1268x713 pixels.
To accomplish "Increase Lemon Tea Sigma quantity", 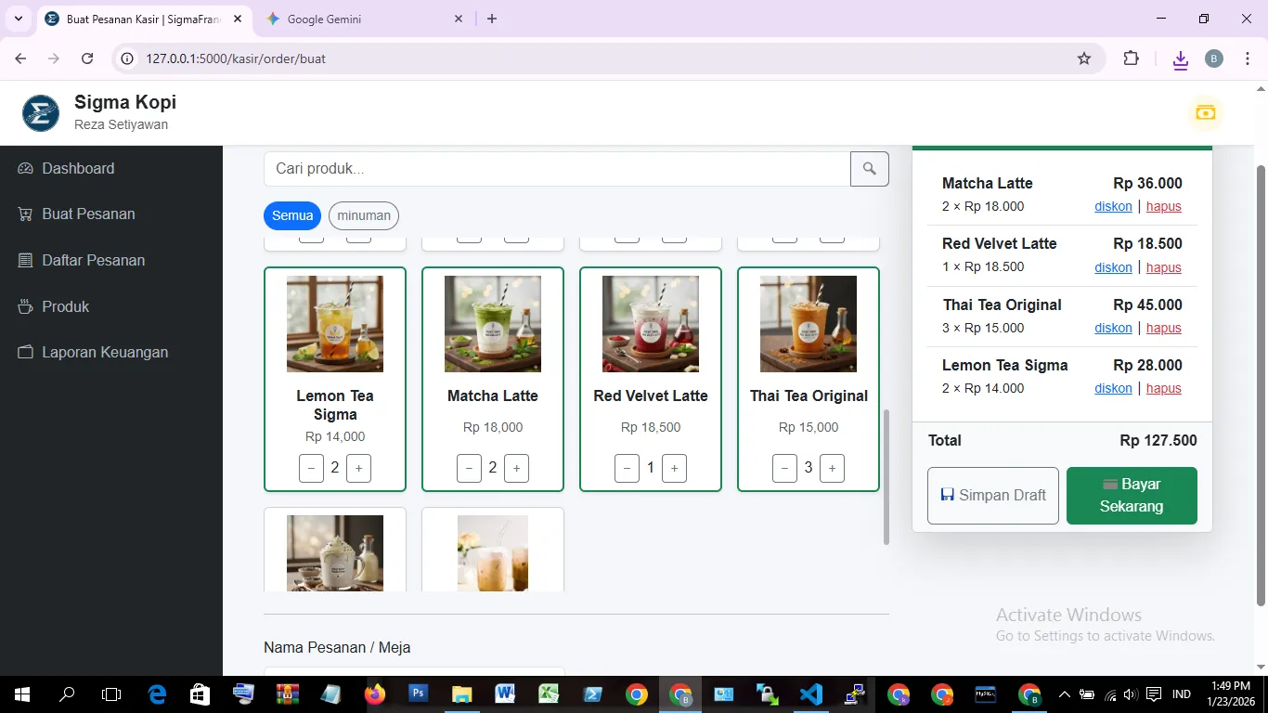I will (358, 468).
